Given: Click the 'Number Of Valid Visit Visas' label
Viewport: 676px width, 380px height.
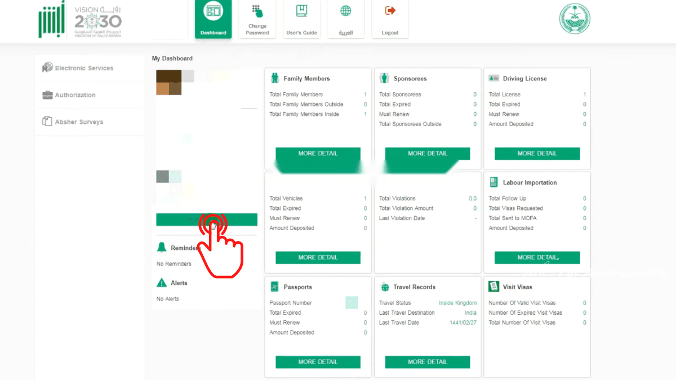Looking at the screenshot, I should pos(522,303).
